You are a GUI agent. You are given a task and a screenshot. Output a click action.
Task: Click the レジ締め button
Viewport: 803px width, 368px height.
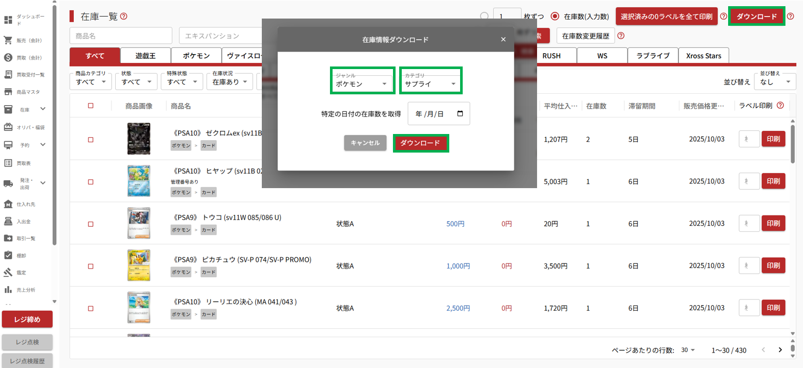tap(27, 319)
